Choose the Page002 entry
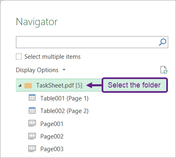Image resolution: width=176 pixels, height=158 pixels. click(x=52, y=137)
